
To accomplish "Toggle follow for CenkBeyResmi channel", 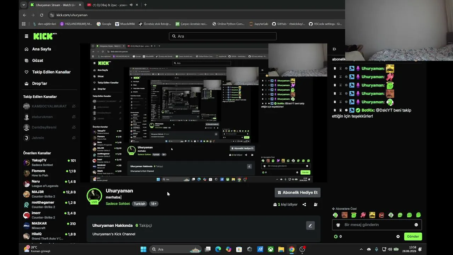I will 74,127.
